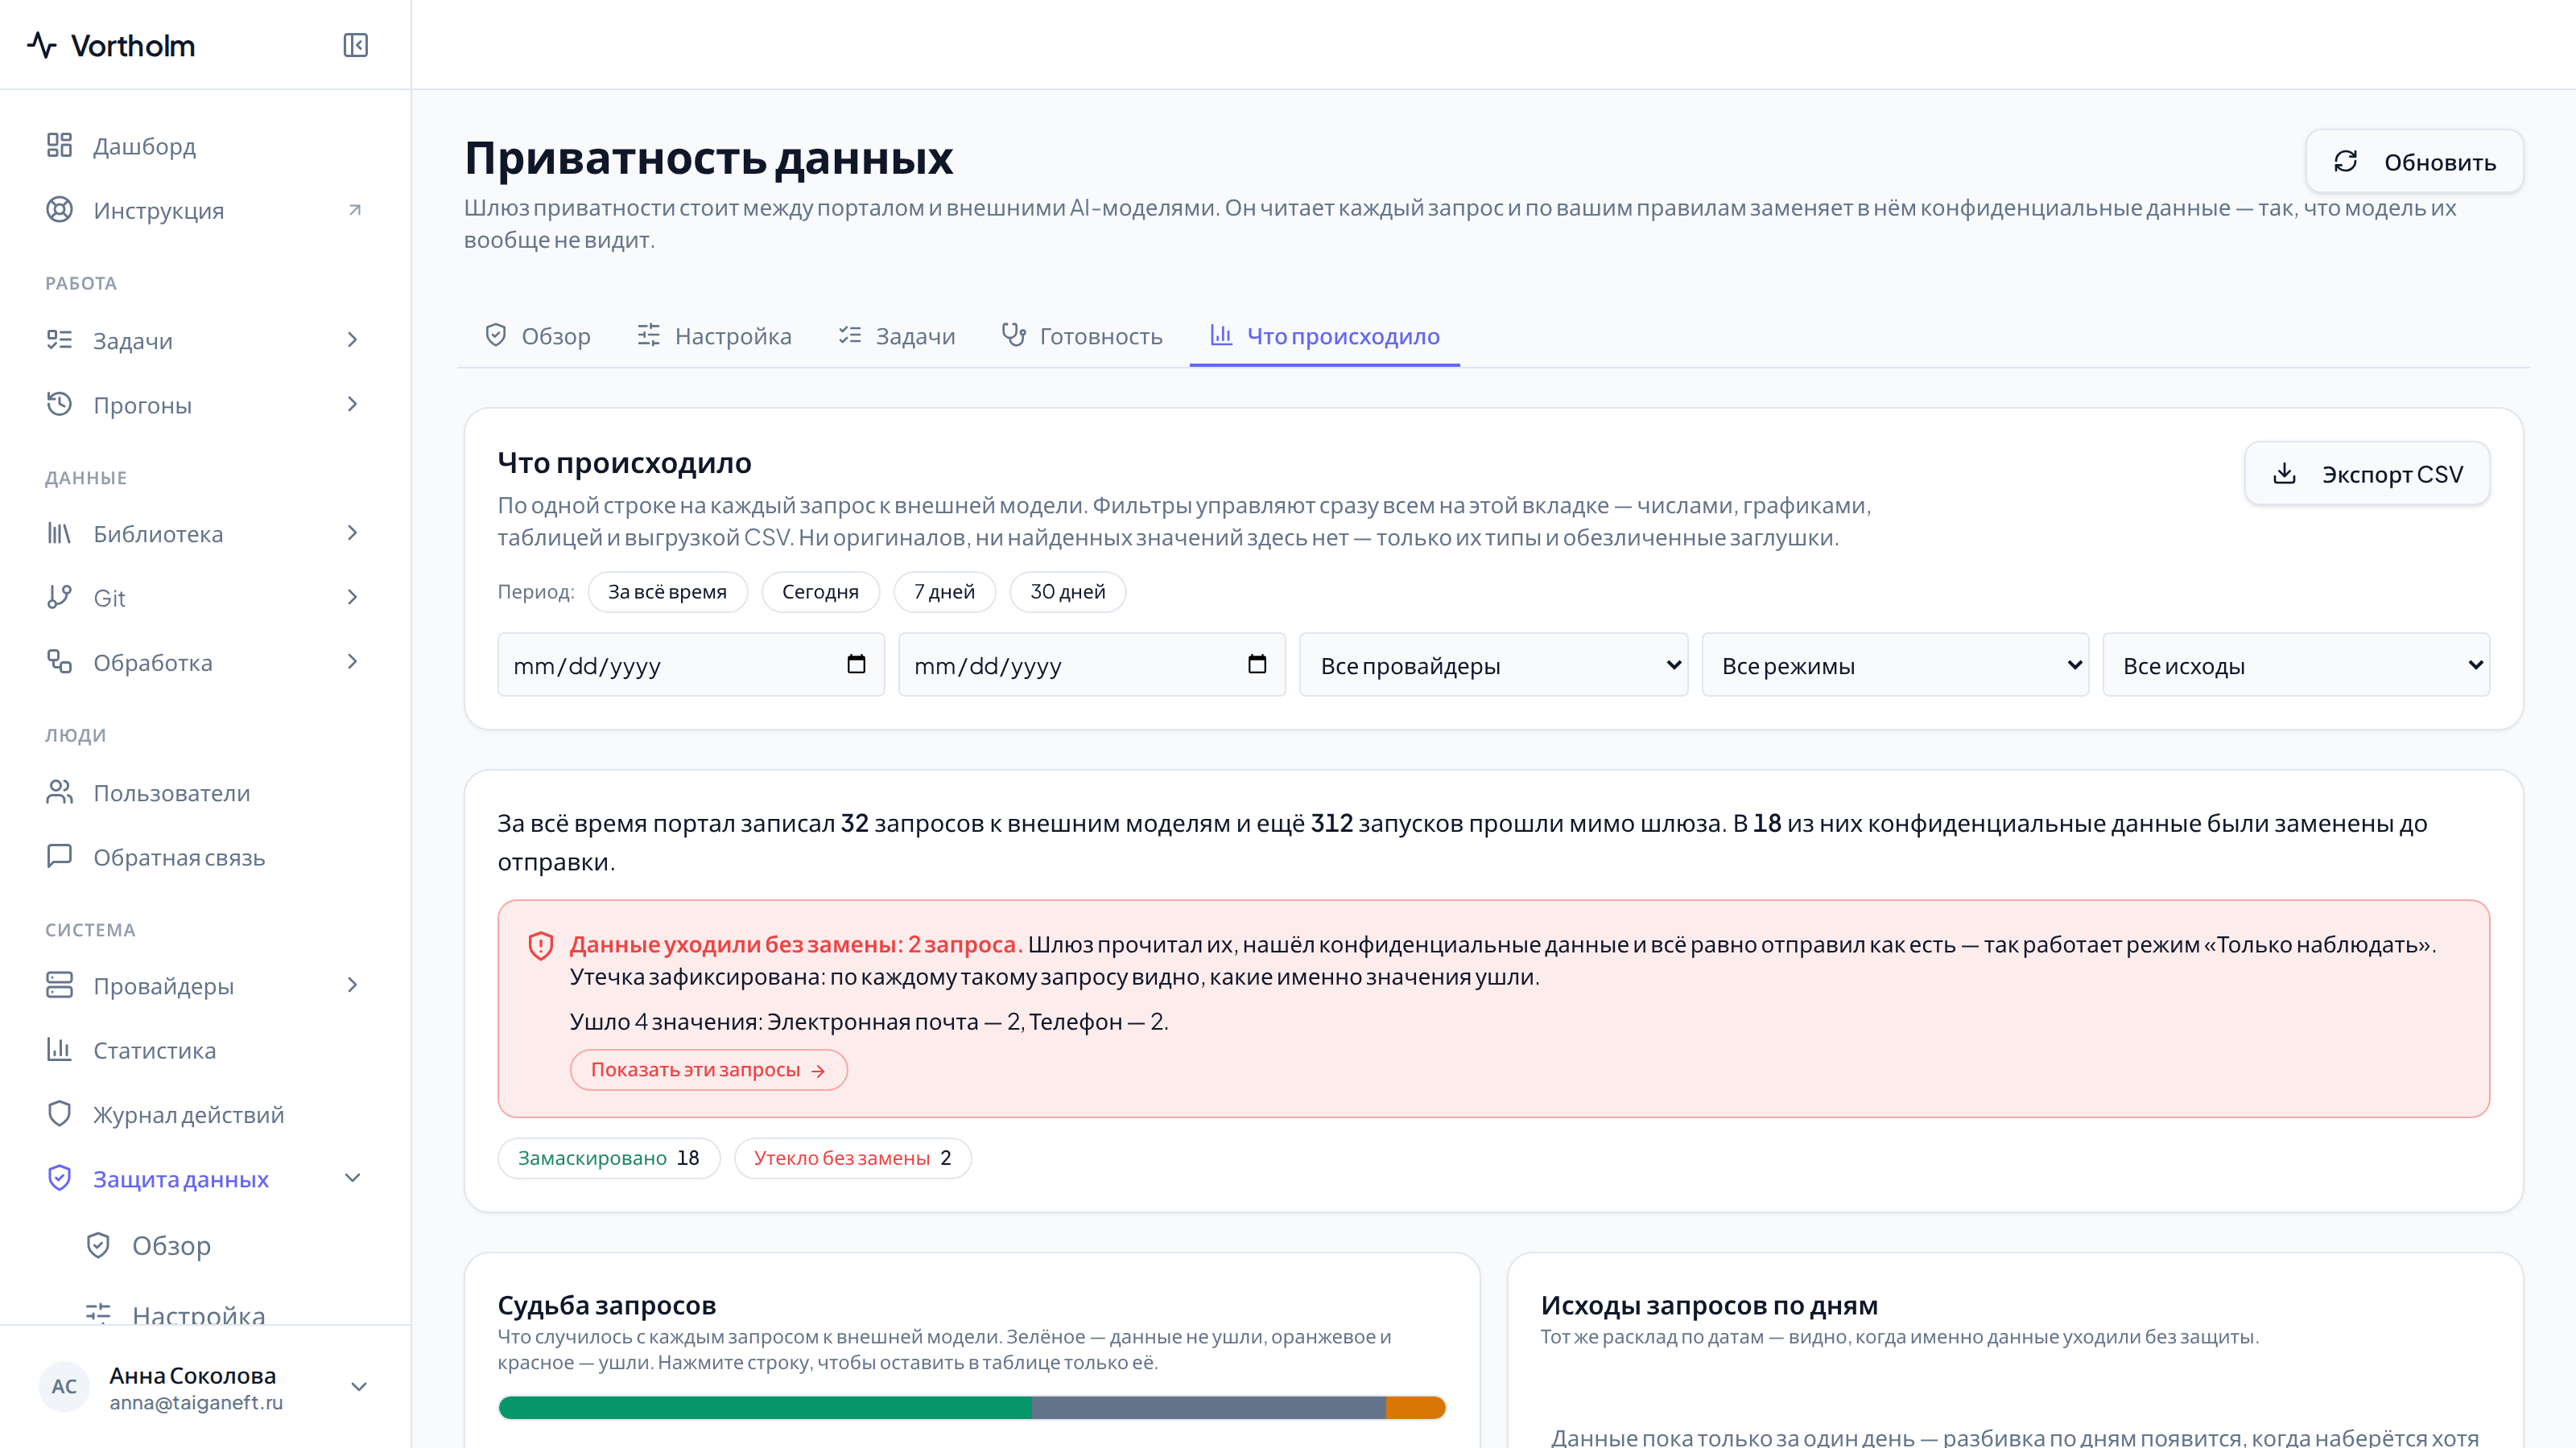The image size is (2576, 1448).
Task: Click the Vortholm logo icon
Action: click(x=41, y=45)
